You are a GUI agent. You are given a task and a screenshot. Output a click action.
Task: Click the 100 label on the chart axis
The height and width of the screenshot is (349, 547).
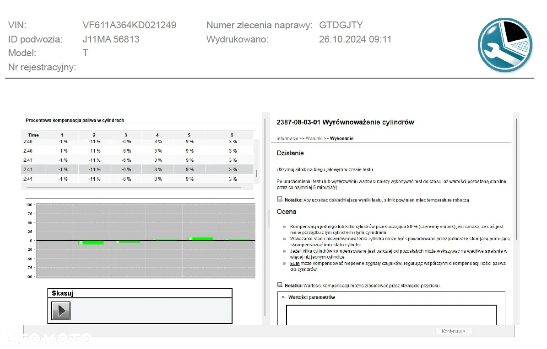29,205
